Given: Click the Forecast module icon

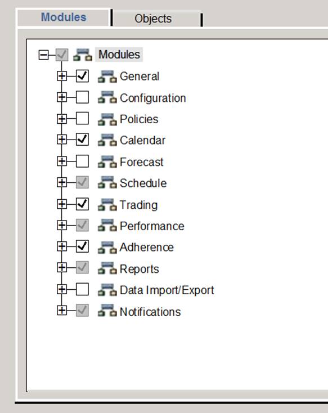Looking at the screenshot, I should pos(107,161).
